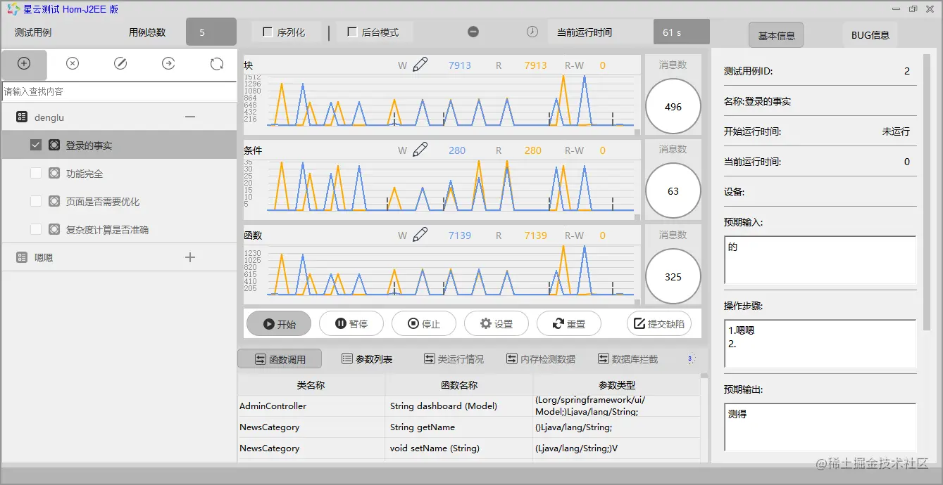Click the void setName (String) table cell

pyautogui.click(x=459, y=448)
